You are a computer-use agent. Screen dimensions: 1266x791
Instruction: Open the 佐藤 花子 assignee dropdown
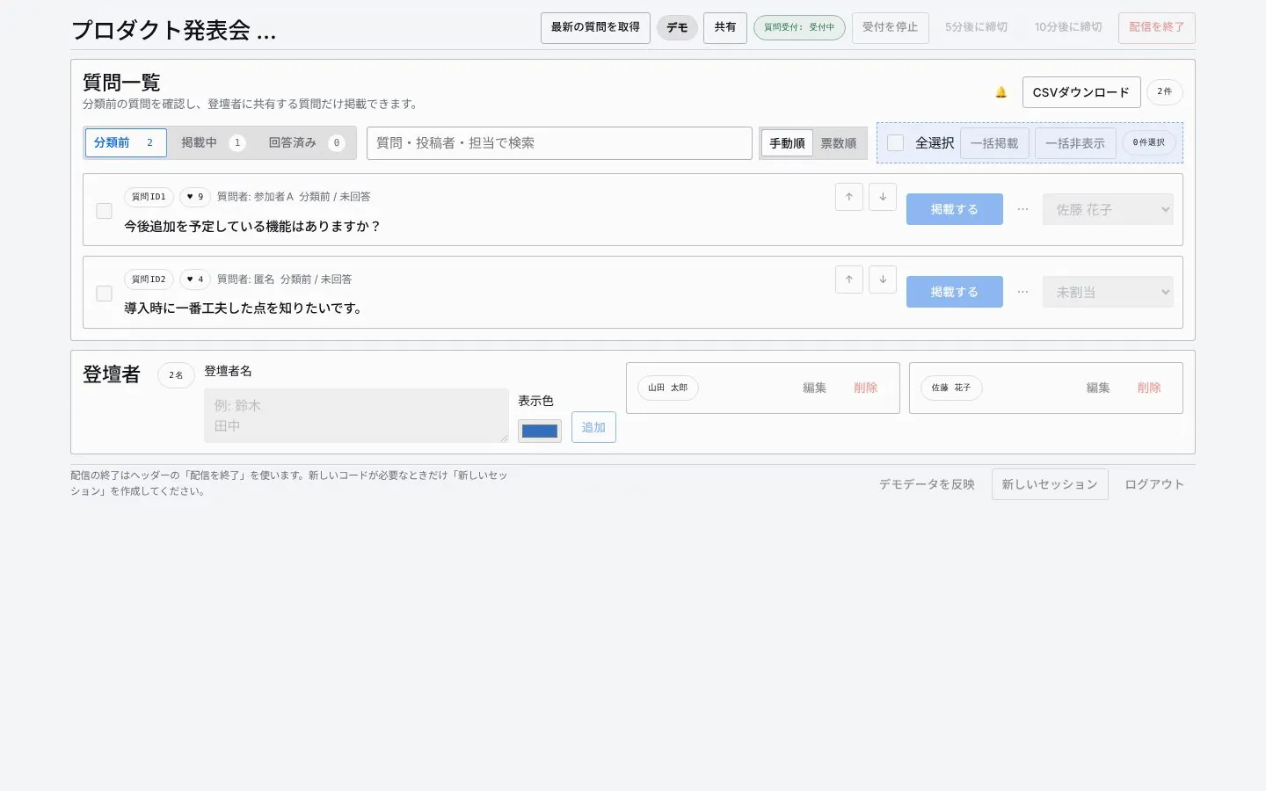1108,209
